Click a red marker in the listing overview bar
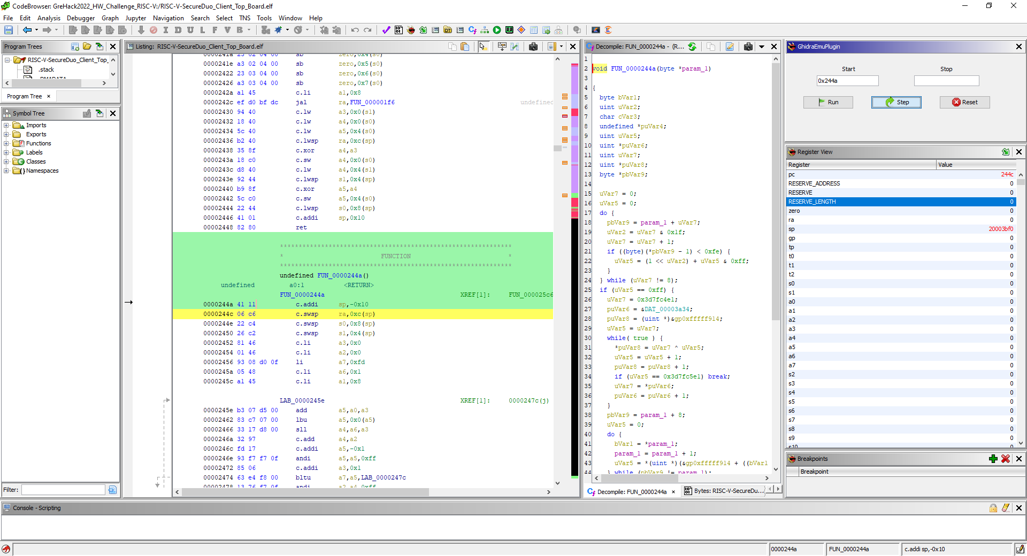 tap(574, 113)
